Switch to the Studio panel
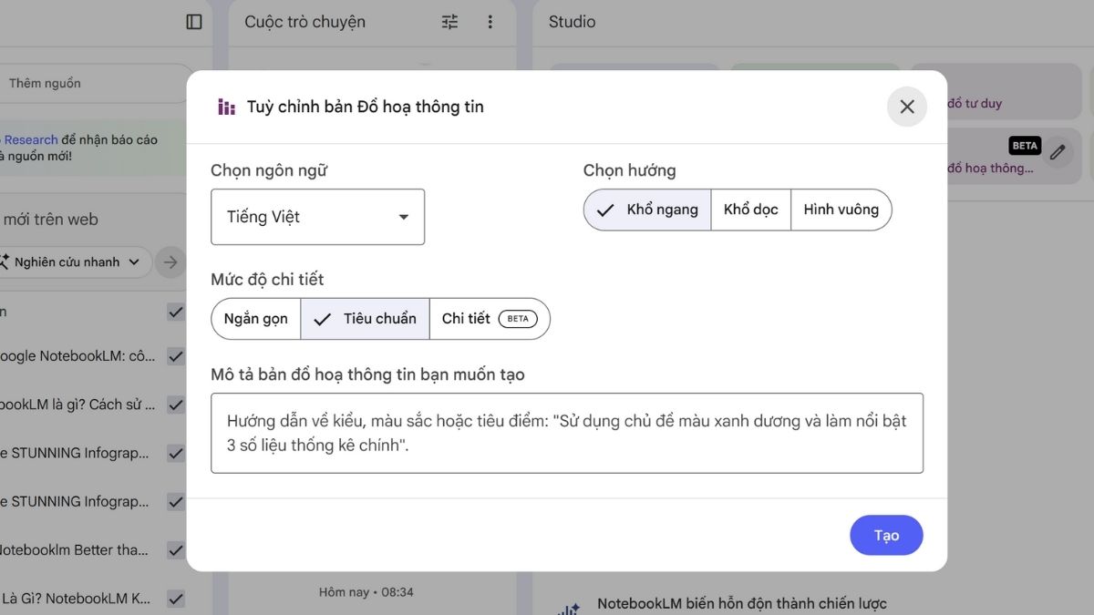Screen dimensions: 1094x615 [571, 21]
